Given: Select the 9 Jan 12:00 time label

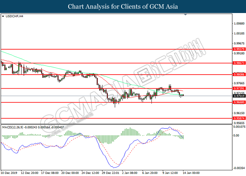Looking at the screenshot, I should 170,173.
